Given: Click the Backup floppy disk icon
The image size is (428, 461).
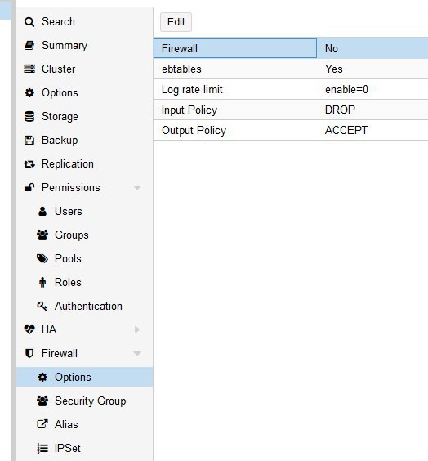Looking at the screenshot, I should pyautogui.click(x=29, y=141).
